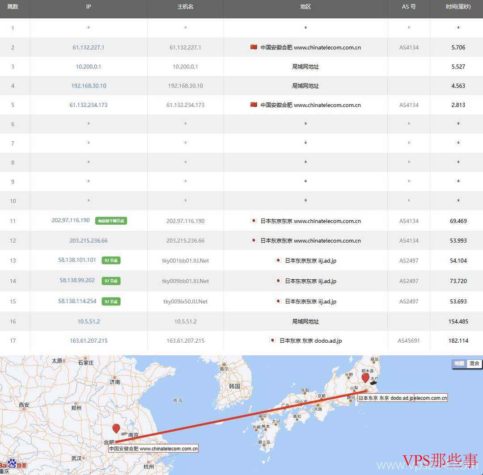Click AS45691 in hop 17

pos(409,341)
